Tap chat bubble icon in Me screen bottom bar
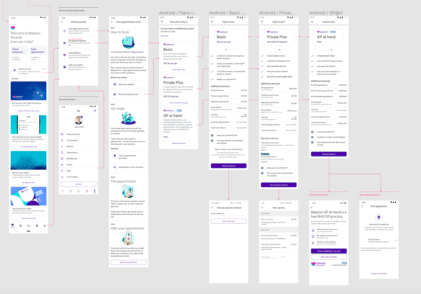 click(x=87, y=191)
